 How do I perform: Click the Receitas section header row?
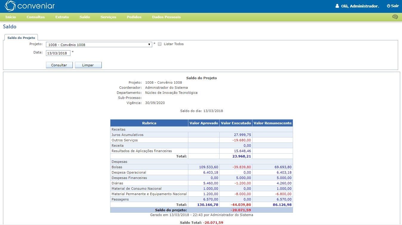click(x=201, y=129)
